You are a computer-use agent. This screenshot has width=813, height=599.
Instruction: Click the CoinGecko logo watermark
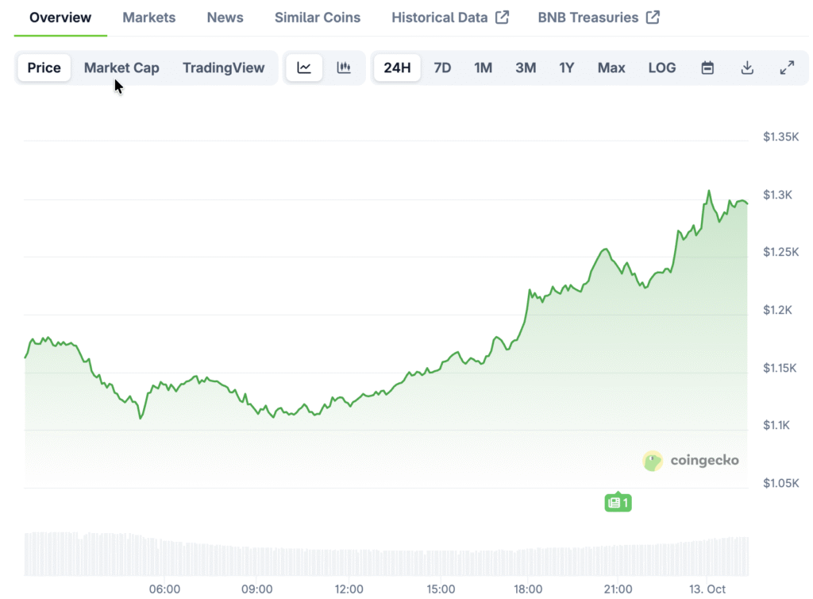[x=691, y=461]
